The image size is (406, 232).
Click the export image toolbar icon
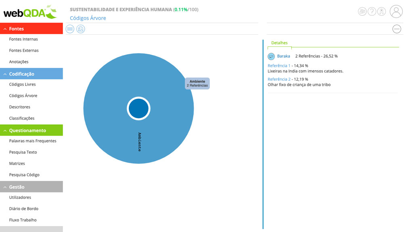[x=81, y=29]
